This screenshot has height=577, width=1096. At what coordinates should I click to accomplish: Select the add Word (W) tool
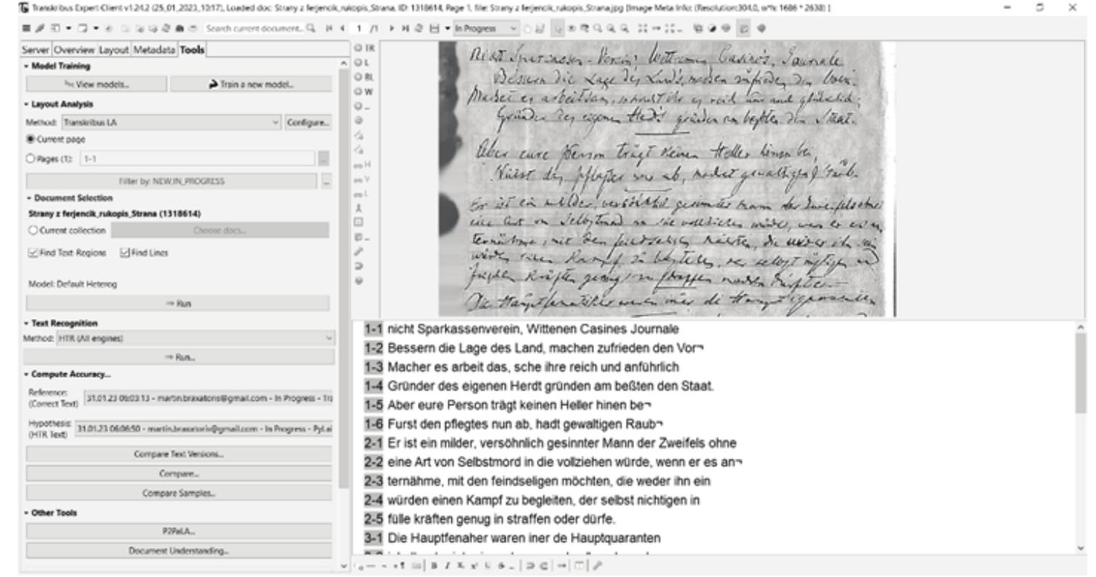point(359,91)
